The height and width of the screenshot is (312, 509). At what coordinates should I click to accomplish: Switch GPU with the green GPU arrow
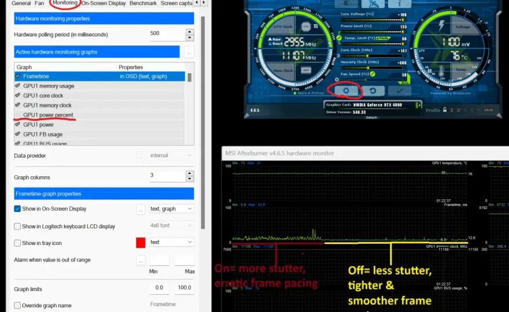[x=418, y=105]
